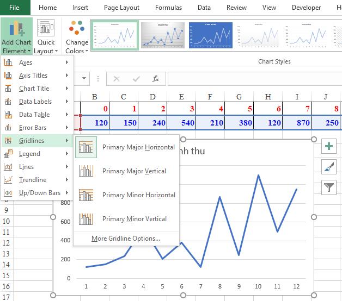342x301 pixels.
Task: Select the cell containing 540
Action: (181, 123)
